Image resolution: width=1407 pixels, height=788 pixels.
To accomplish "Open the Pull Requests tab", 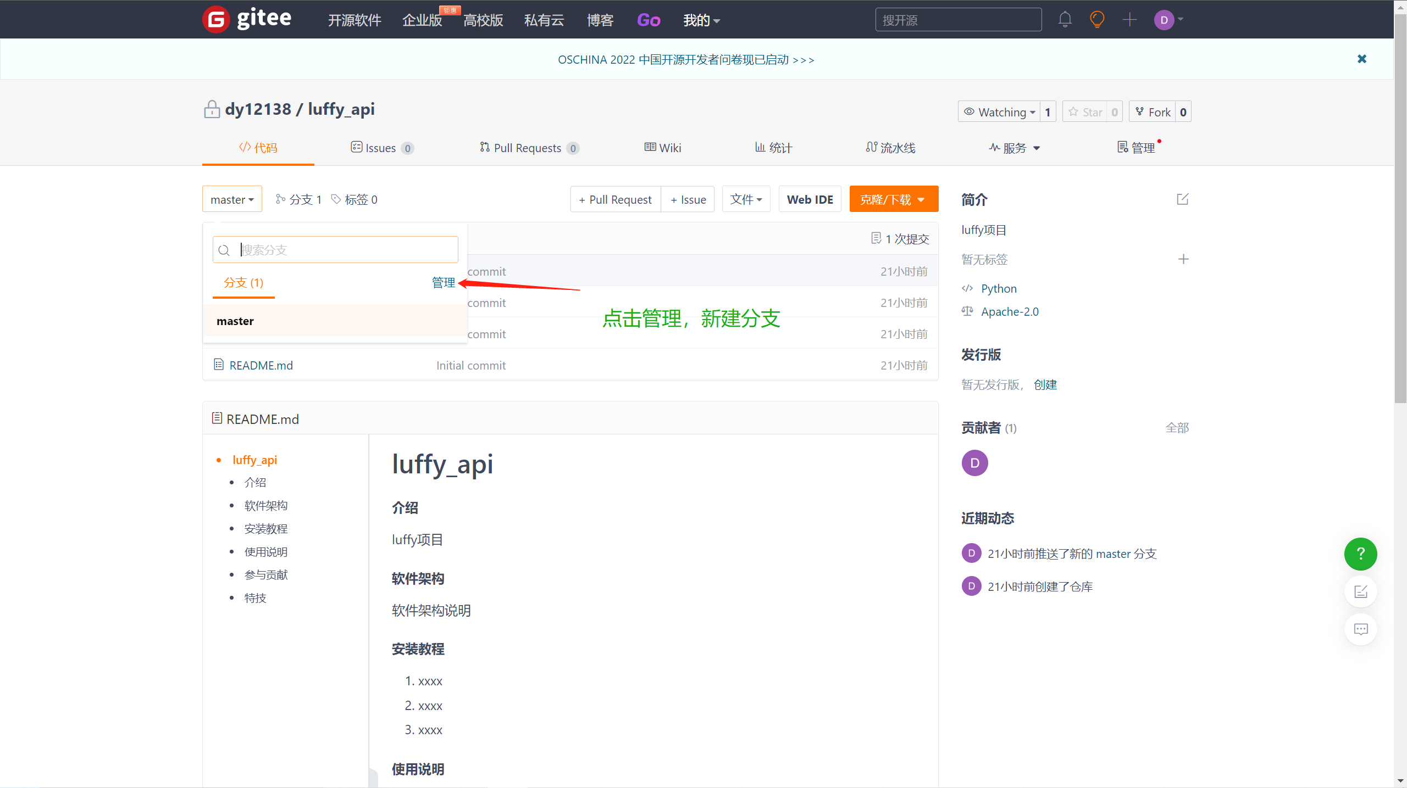I will click(528, 148).
